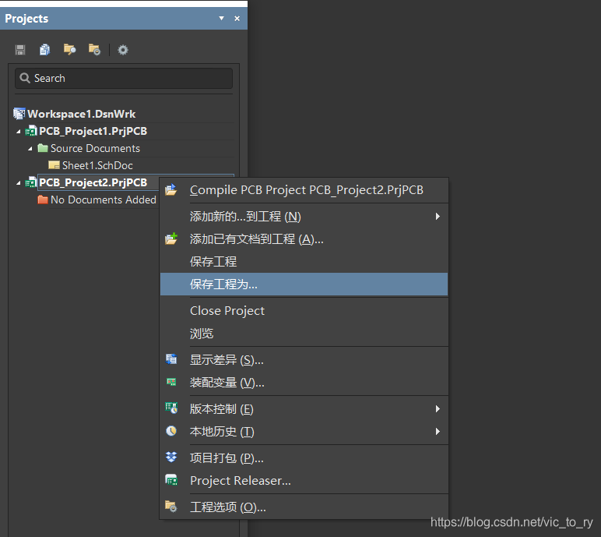Screen dimensions: 601x537
Task: Select 添加已有文档到工程 (A)... menu entry
Action: (x=304, y=239)
